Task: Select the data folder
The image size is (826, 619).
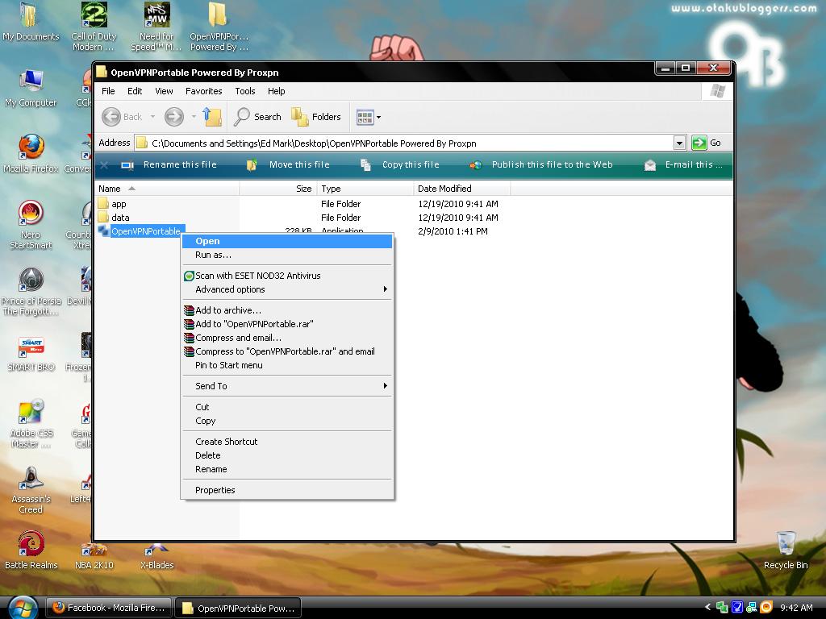Action: point(114,218)
